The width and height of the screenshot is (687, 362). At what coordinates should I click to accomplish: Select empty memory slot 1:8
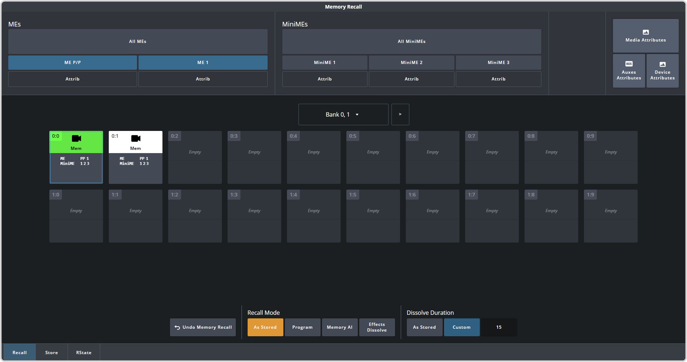551,216
